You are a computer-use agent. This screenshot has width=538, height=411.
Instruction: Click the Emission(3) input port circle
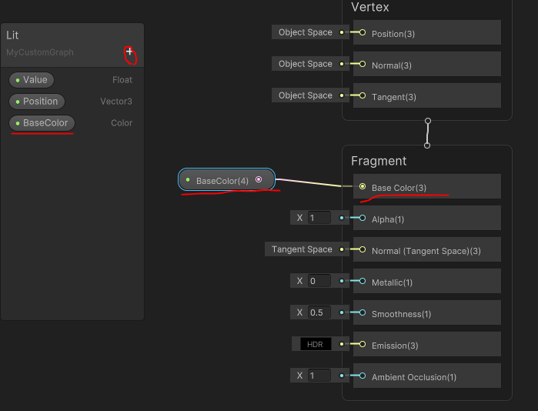click(x=363, y=344)
